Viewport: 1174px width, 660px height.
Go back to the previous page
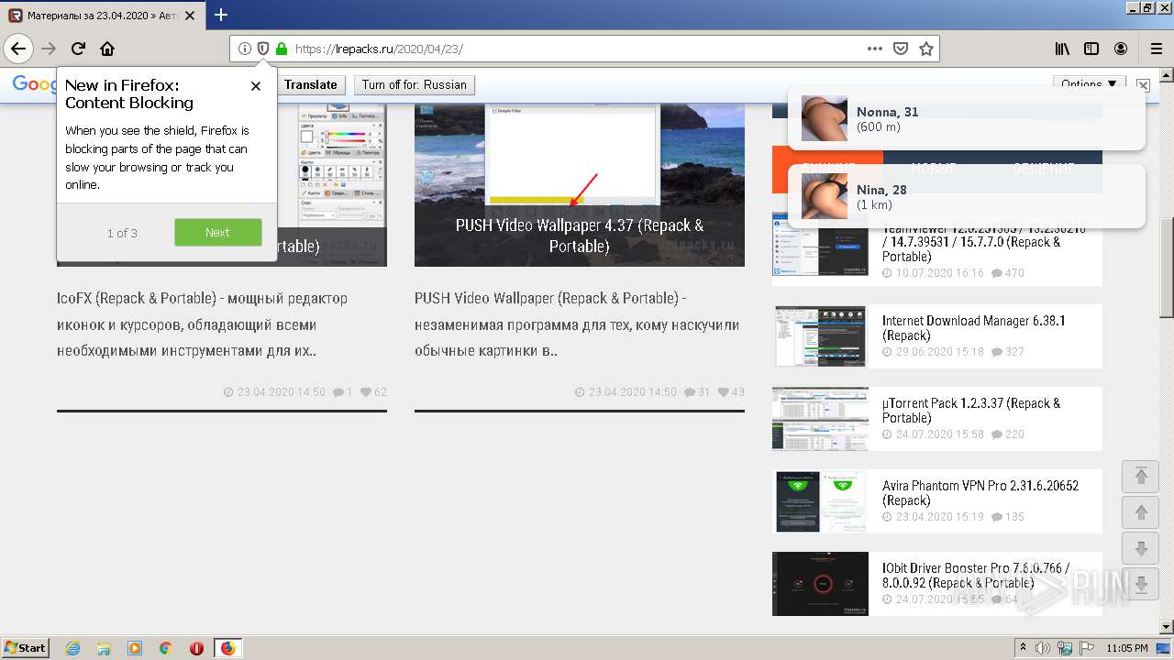(x=18, y=49)
